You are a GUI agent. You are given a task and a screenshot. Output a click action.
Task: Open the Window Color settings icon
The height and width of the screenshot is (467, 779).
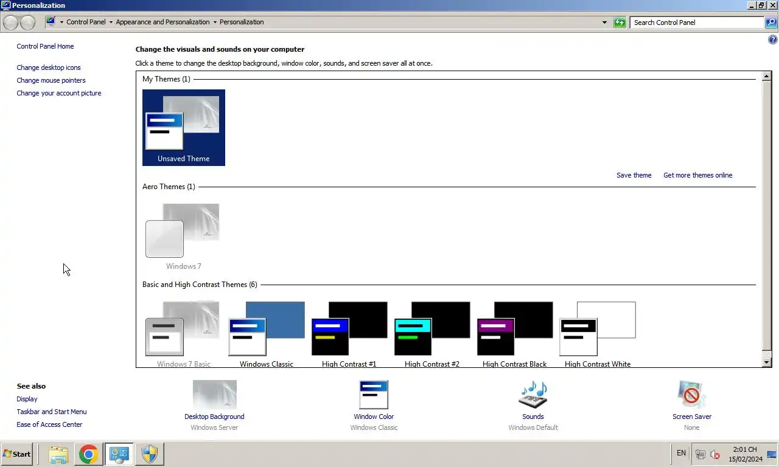pos(374,395)
